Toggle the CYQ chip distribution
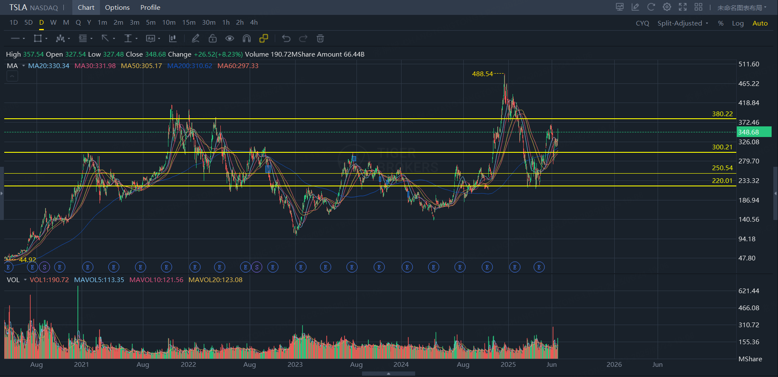Screen dimensions: 778x377 (642, 23)
